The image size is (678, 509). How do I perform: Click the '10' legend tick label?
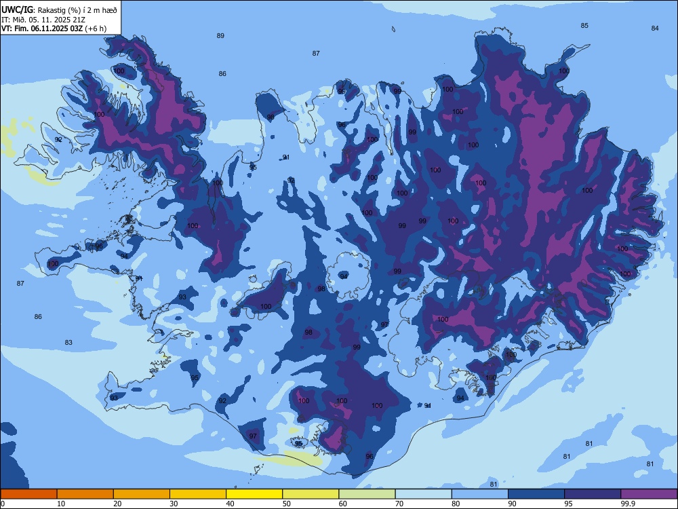(x=61, y=504)
